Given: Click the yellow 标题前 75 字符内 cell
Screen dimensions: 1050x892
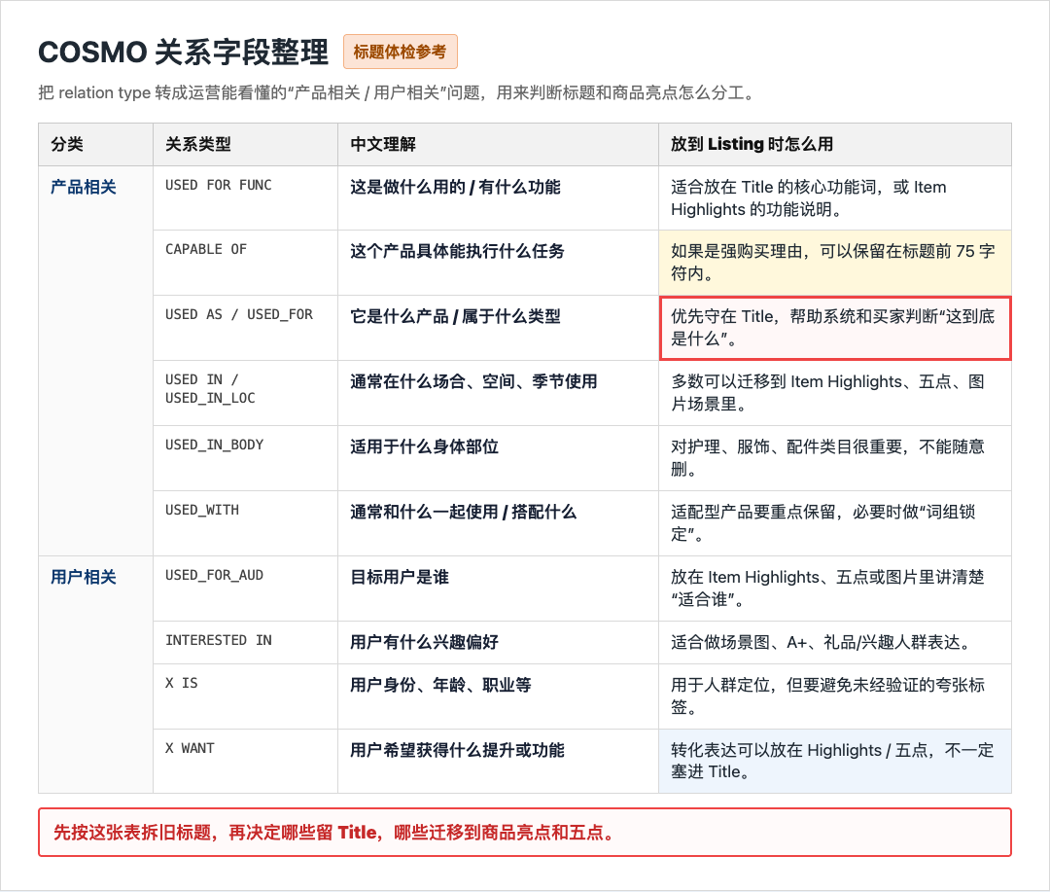Looking at the screenshot, I should pyautogui.click(x=835, y=263).
